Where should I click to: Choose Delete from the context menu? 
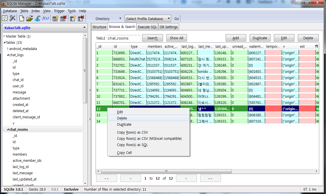pyautogui.click(x=122, y=118)
